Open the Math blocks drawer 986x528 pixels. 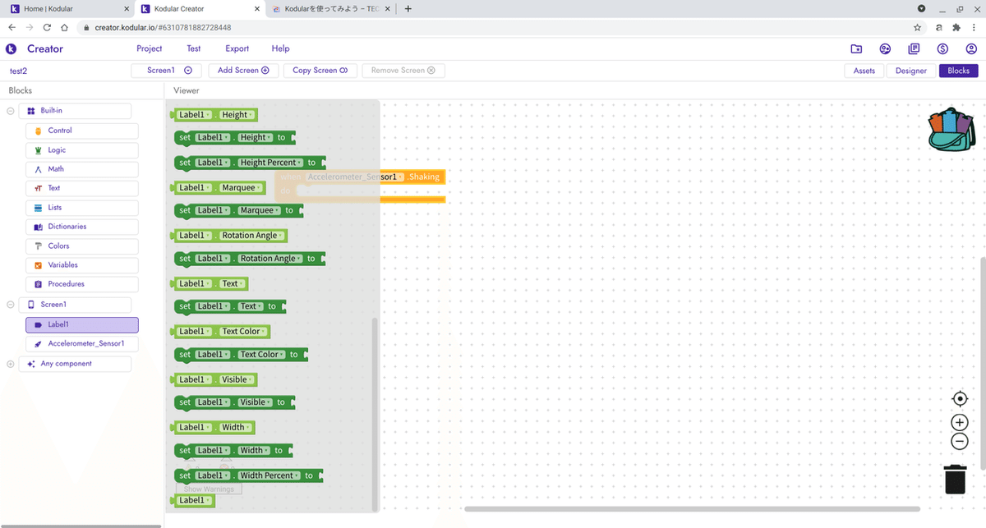pos(81,169)
